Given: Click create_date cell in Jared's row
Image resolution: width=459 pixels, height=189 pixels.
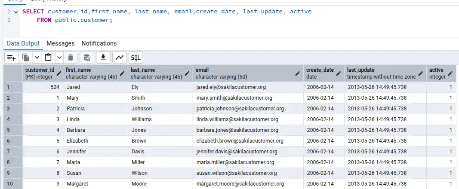Looking at the screenshot, I should pos(324,87).
